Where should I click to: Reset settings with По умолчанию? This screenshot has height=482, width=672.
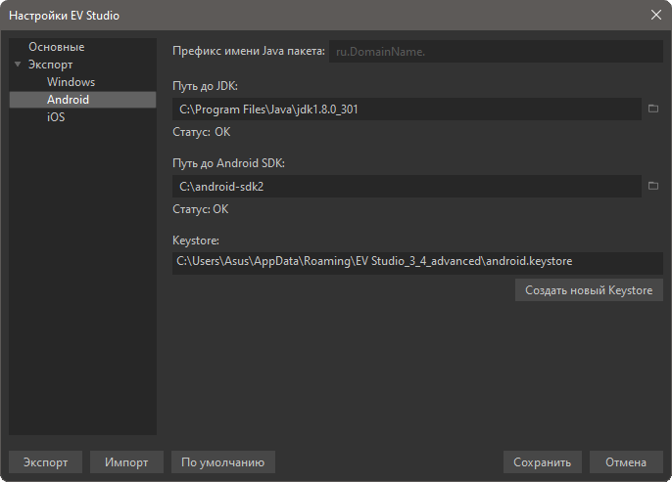(x=222, y=462)
